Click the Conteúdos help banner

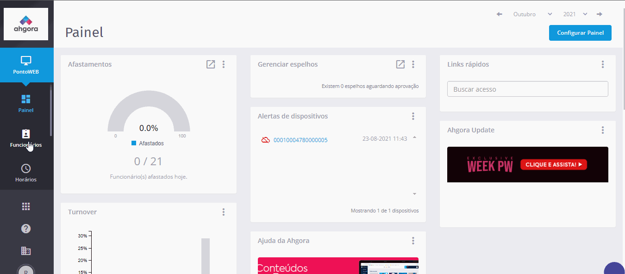[x=338, y=266]
